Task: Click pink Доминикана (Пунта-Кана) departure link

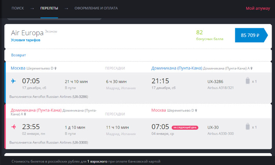Action: point(36,110)
